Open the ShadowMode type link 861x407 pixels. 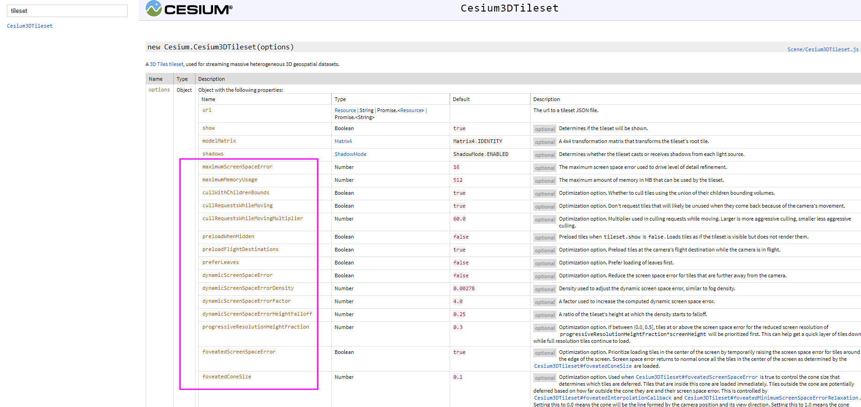click(350, 154)
